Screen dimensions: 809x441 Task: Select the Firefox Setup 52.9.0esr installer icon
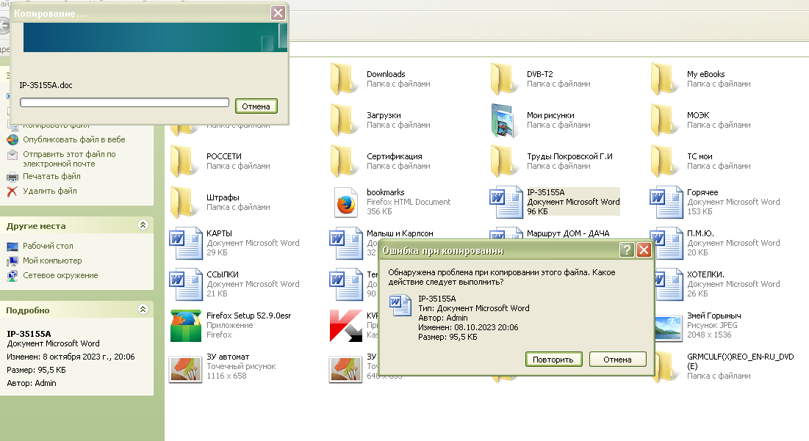pyautogui.click(x=184, y=325)
